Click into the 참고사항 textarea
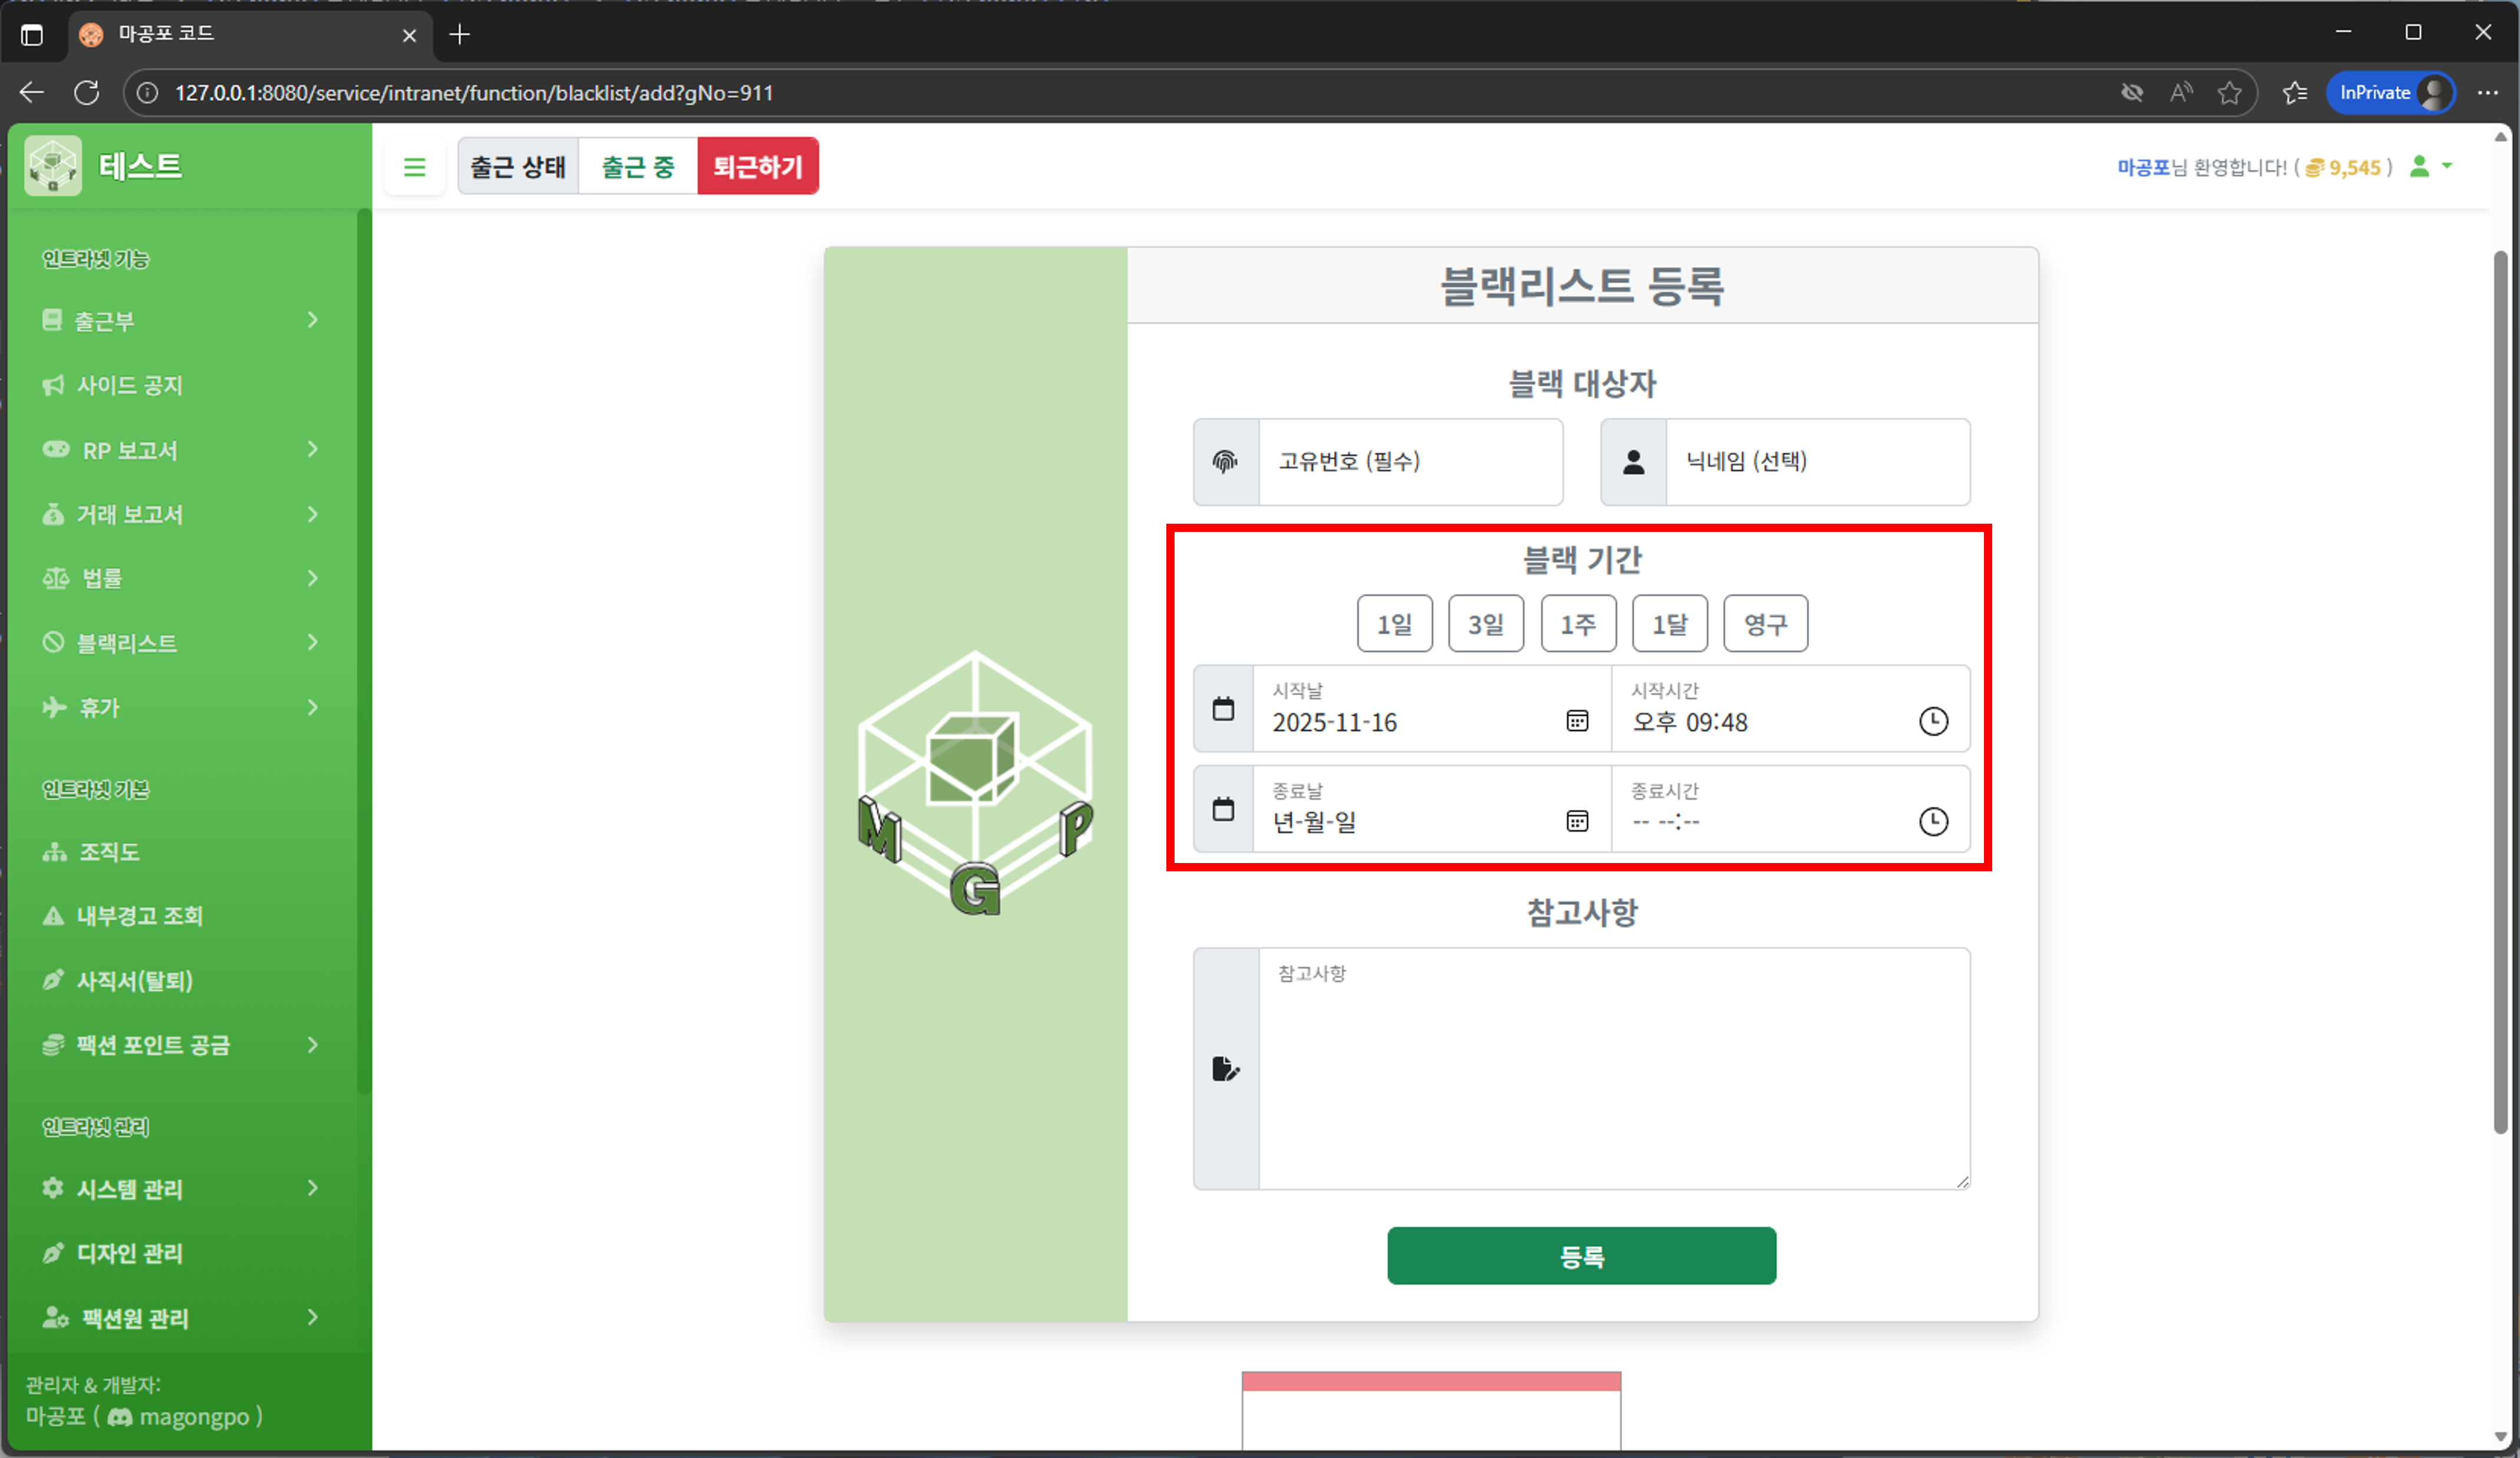 (1614, 1069)
